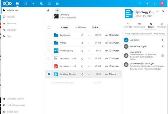Image resolution: width=168 pixels, height=114 pixels.
Task: Open more actions for Nextcloud mp4
Action: [89, 59]
